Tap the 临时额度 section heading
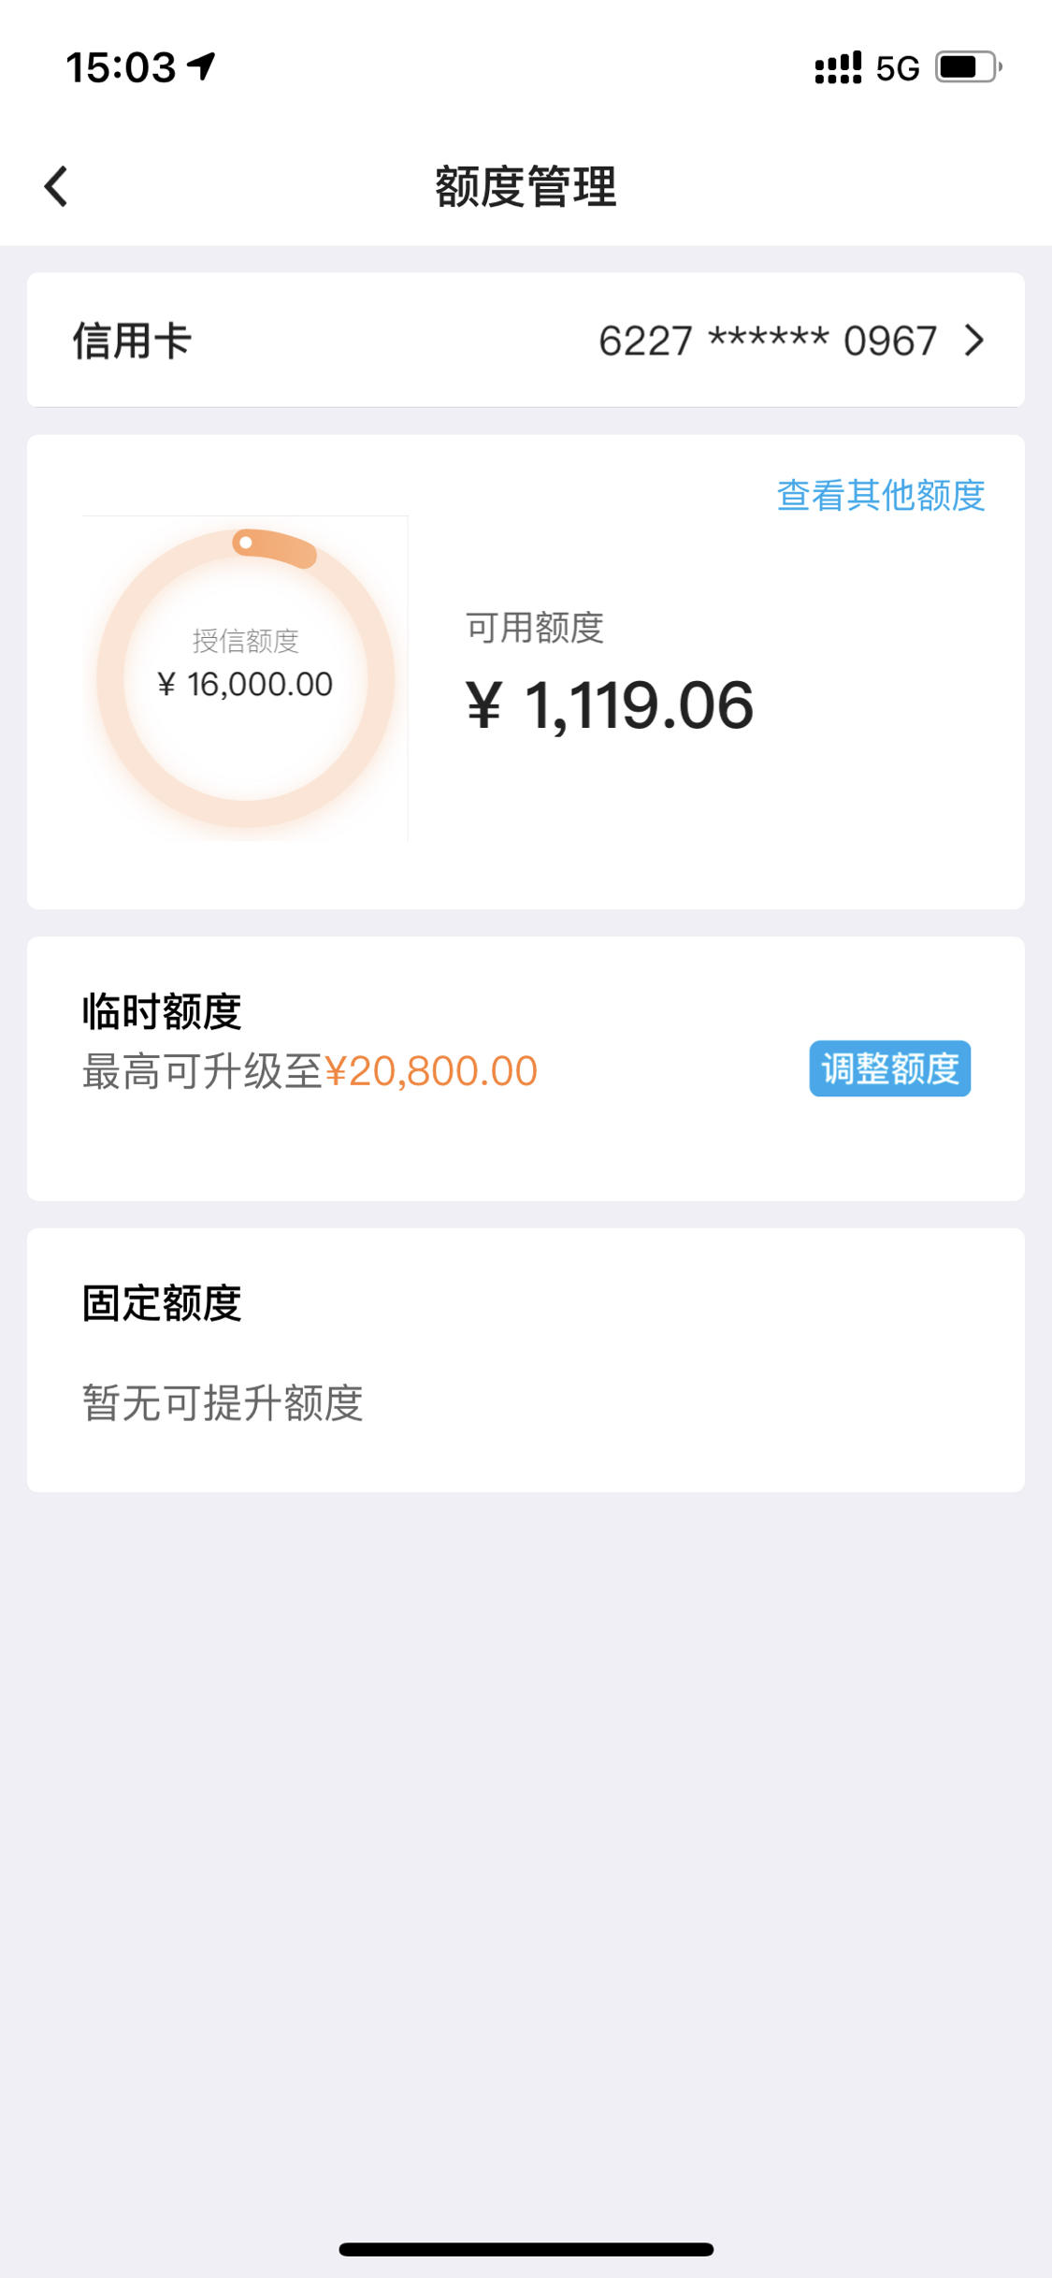 pyautogui.click(x=162, y=1012)
